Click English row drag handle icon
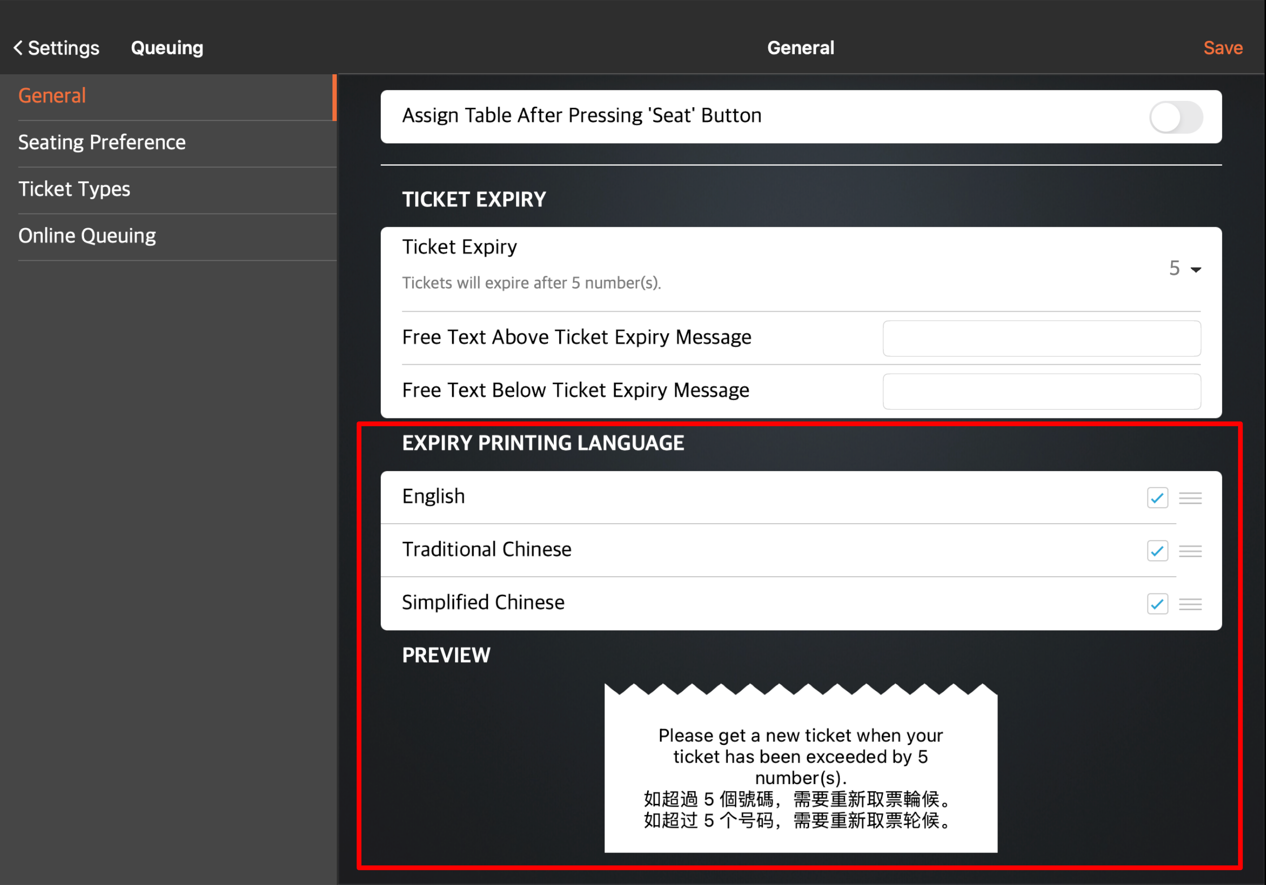 (x=1190, y=498)
